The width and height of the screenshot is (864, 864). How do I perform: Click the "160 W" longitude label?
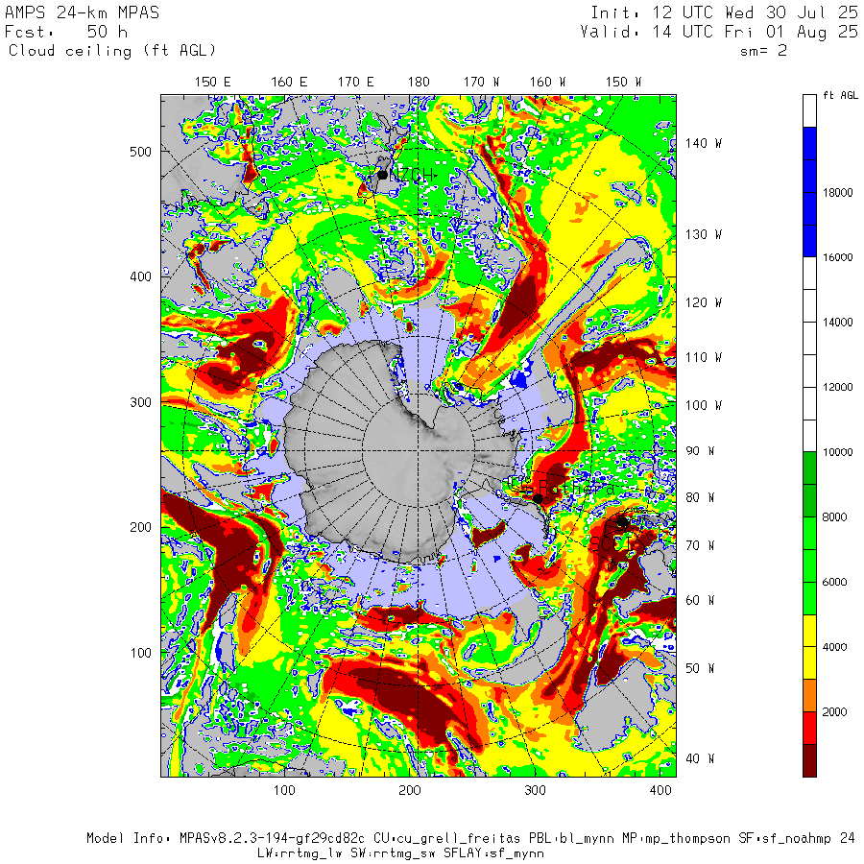click(x=548, y=83)
